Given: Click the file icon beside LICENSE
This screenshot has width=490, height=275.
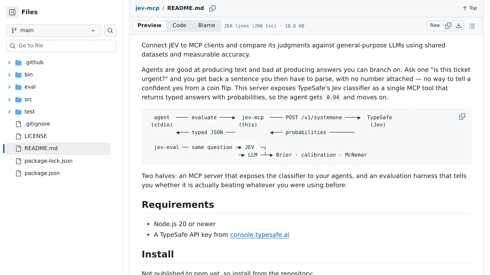Looking at the screenshot, I should coord(18,136).
